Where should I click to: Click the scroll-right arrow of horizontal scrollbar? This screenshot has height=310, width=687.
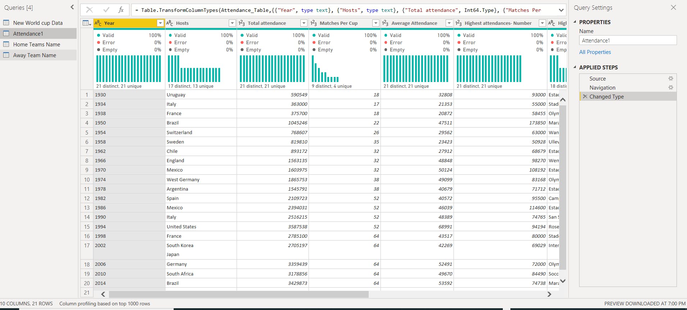point(549,294)
